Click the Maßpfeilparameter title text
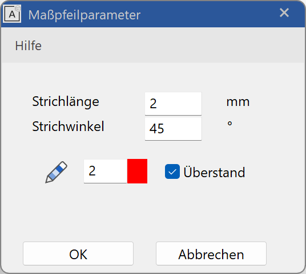The width and height of the screenshot is (306, 274). pos(84,15)
